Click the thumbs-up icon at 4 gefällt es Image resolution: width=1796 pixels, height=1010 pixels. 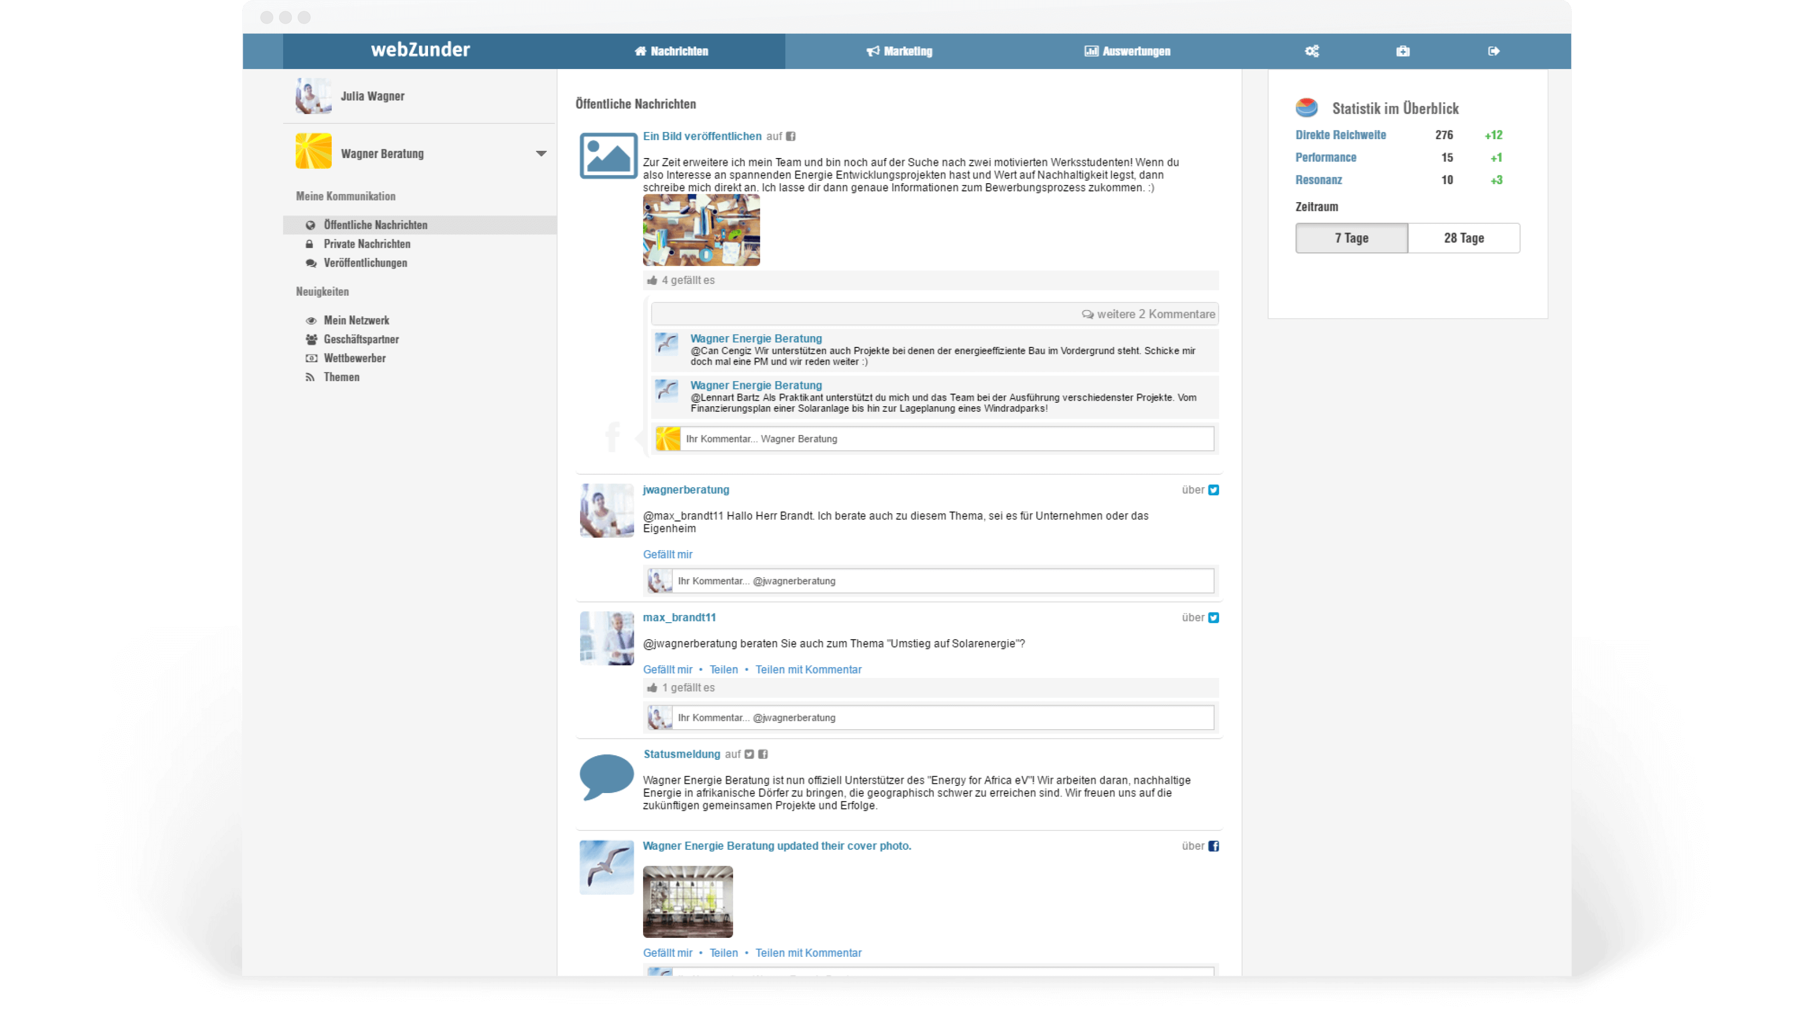coord(652,280)
